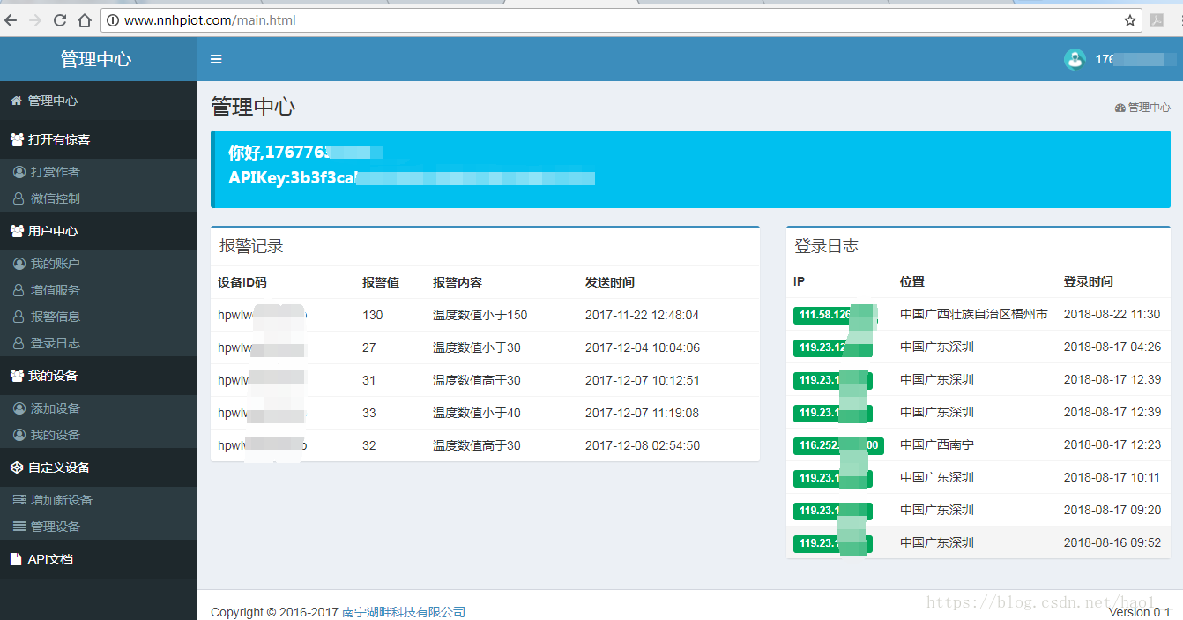Click IP badge starting 116.252
This screenshot has height=620, width=1183.
838,445
